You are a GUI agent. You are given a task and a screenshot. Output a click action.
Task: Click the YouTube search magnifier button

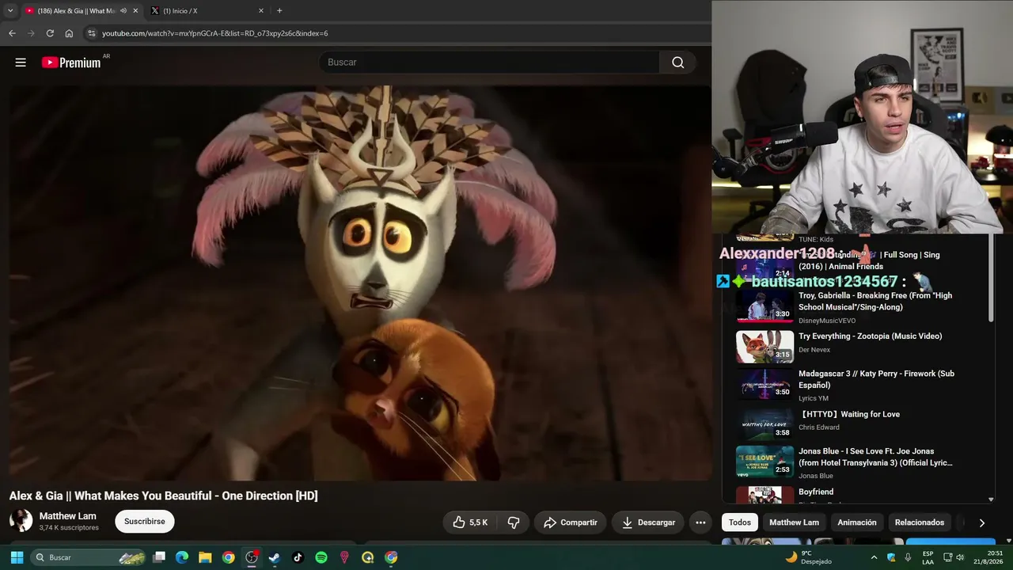point(677,63)
